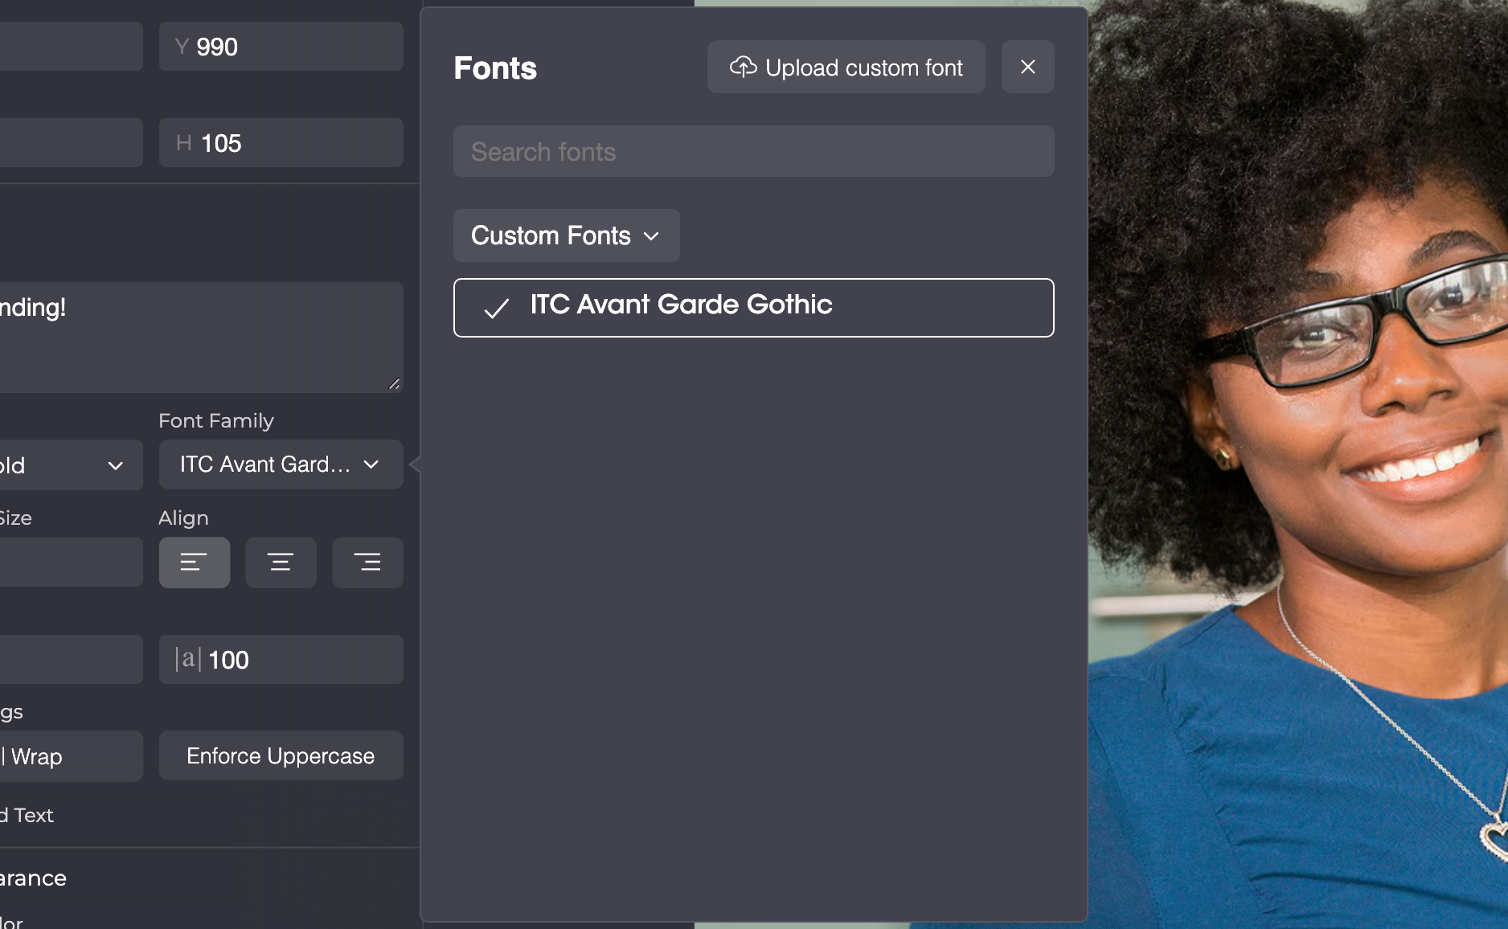1508x929 pixels.
Task: Align text right
Action: pos(367,563)
